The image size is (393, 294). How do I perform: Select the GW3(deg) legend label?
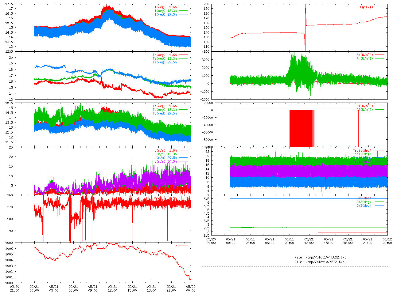pos(364,205)
